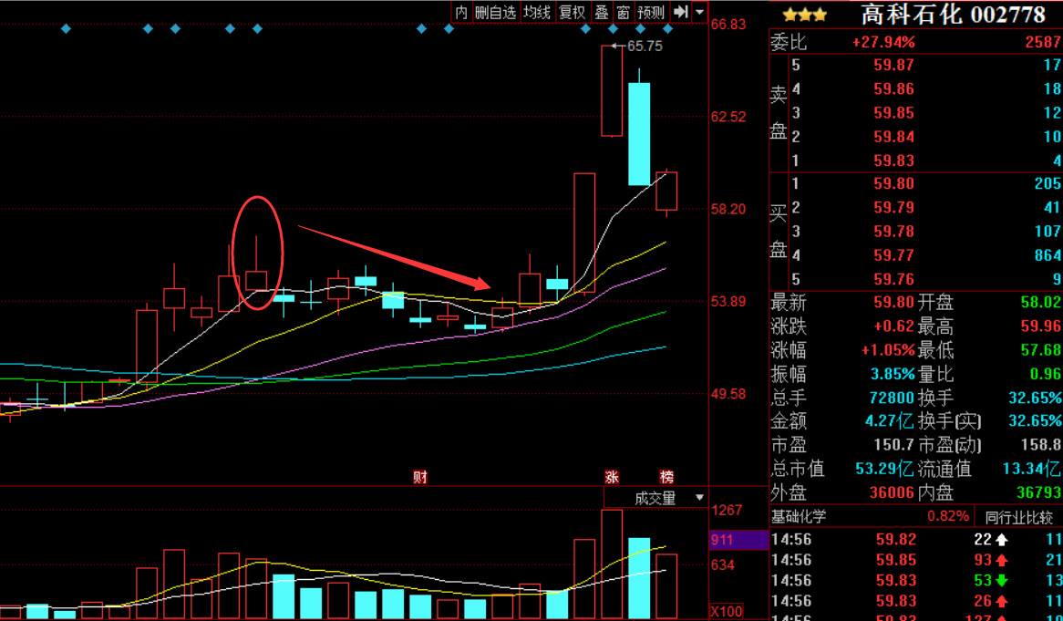Click the 叠 overlay toolbar button
Screen dimensions: 1063x621
tap(602, 12)
